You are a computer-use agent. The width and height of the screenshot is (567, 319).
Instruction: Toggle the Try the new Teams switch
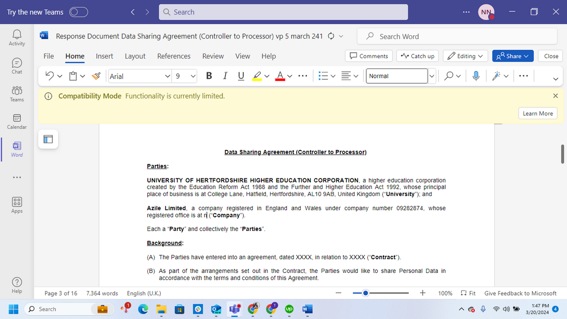click(79, 12)
